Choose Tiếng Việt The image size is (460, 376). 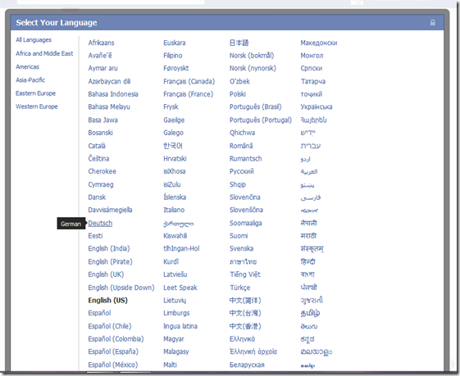245,274
